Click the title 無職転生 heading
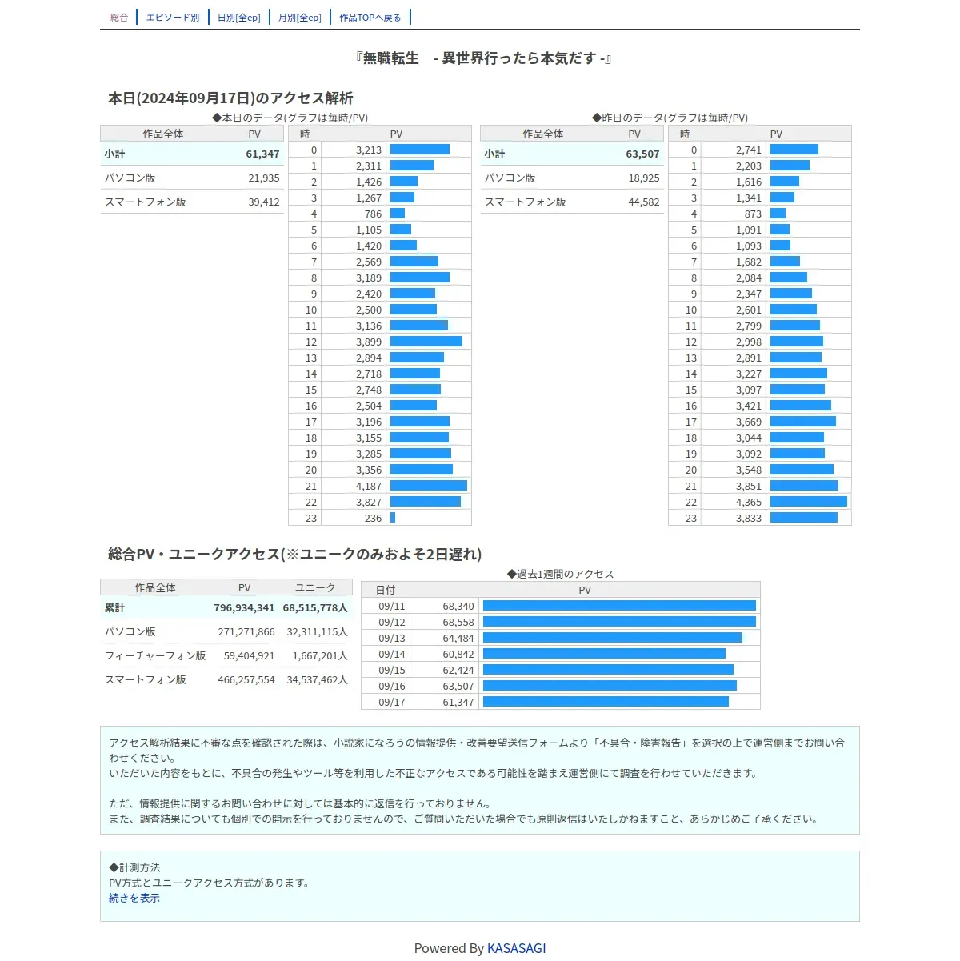 tap(485, 58)
